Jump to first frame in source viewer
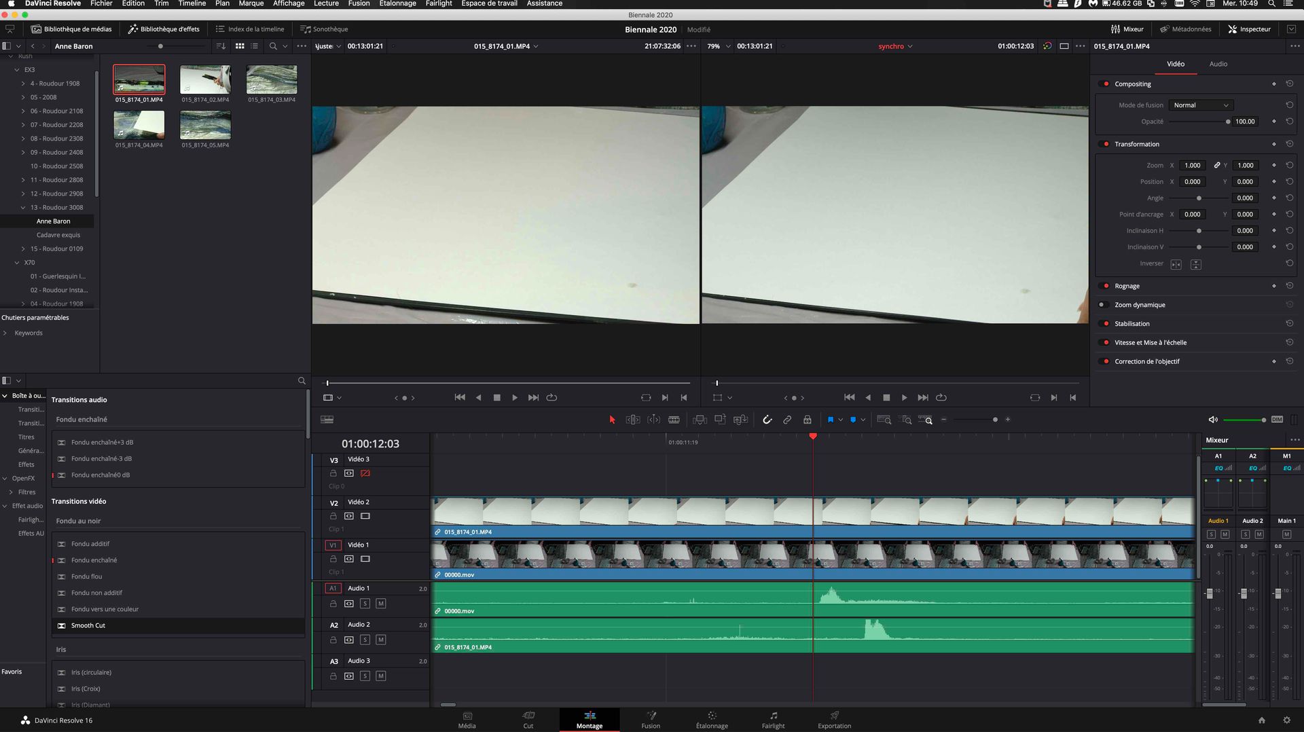The image size is (1304, 732). coord(460,397)
